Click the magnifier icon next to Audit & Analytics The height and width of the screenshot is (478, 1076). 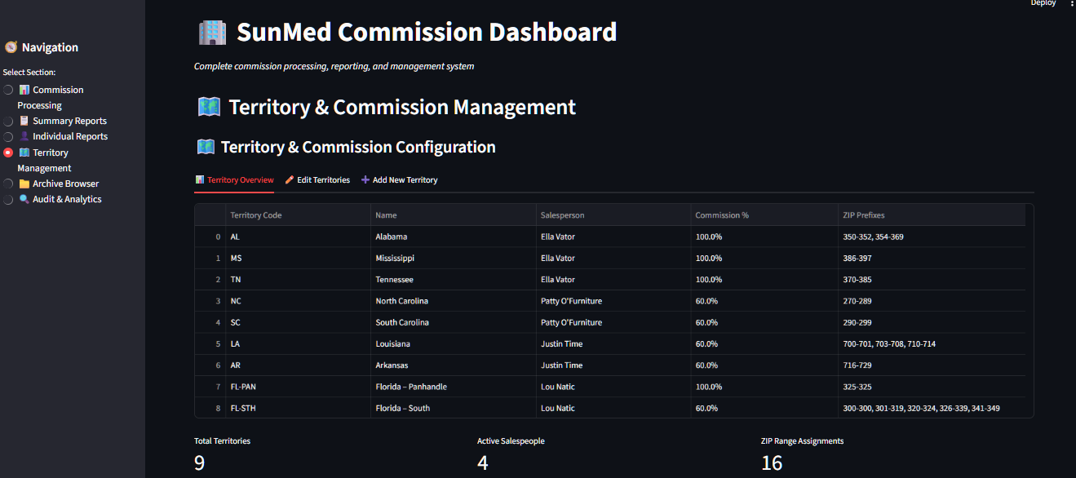pyautogui.click(x=25, y=198)
